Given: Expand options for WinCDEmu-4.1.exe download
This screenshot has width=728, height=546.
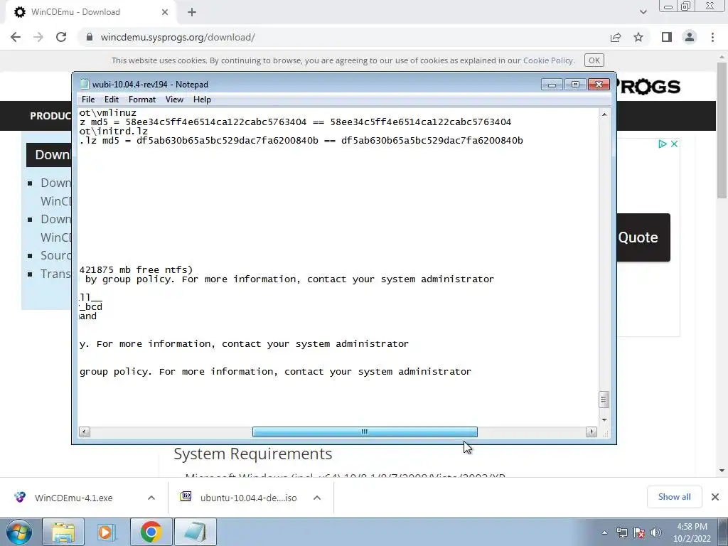Looking at the screenshot, I should pos(151,498).
